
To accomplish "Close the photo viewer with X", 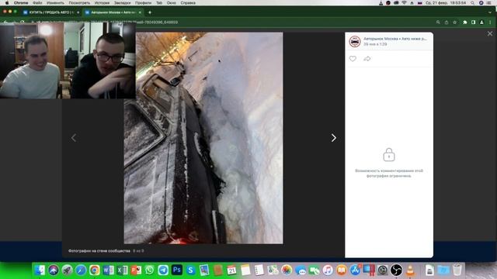I will click(490, 33).
